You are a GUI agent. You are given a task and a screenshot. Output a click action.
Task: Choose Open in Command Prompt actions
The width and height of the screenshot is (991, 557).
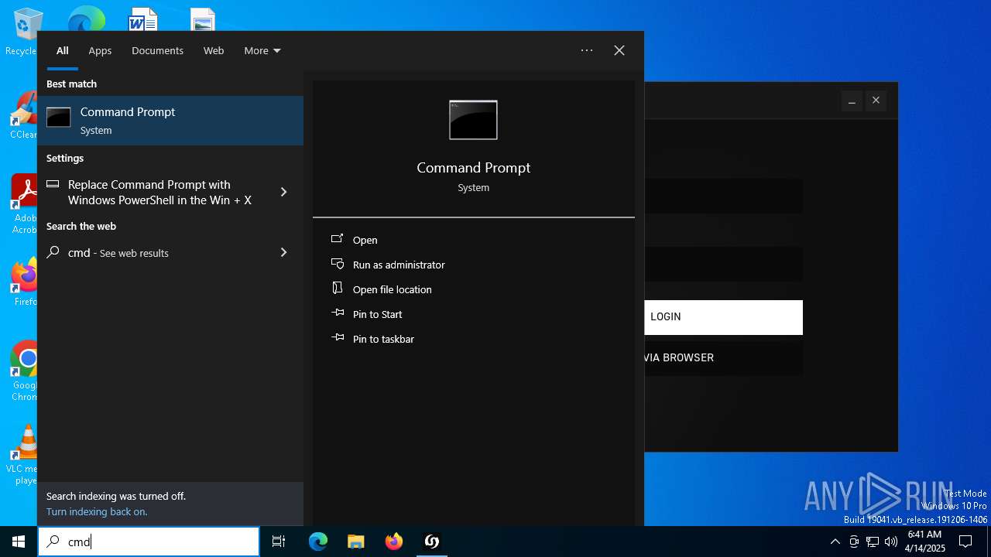coord(365,240)
